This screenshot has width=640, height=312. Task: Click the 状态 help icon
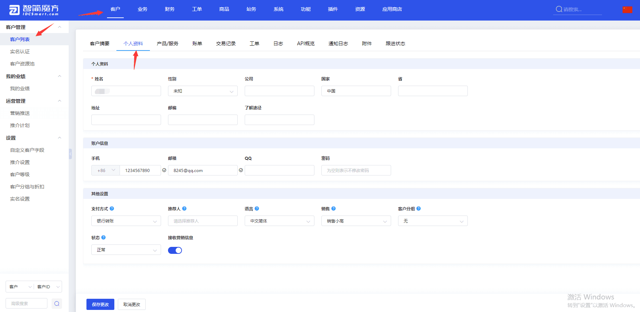[104, 237]
